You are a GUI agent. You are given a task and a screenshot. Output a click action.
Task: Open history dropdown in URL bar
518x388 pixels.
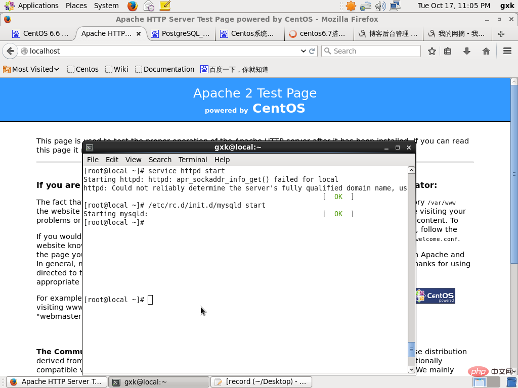[304, 51]
